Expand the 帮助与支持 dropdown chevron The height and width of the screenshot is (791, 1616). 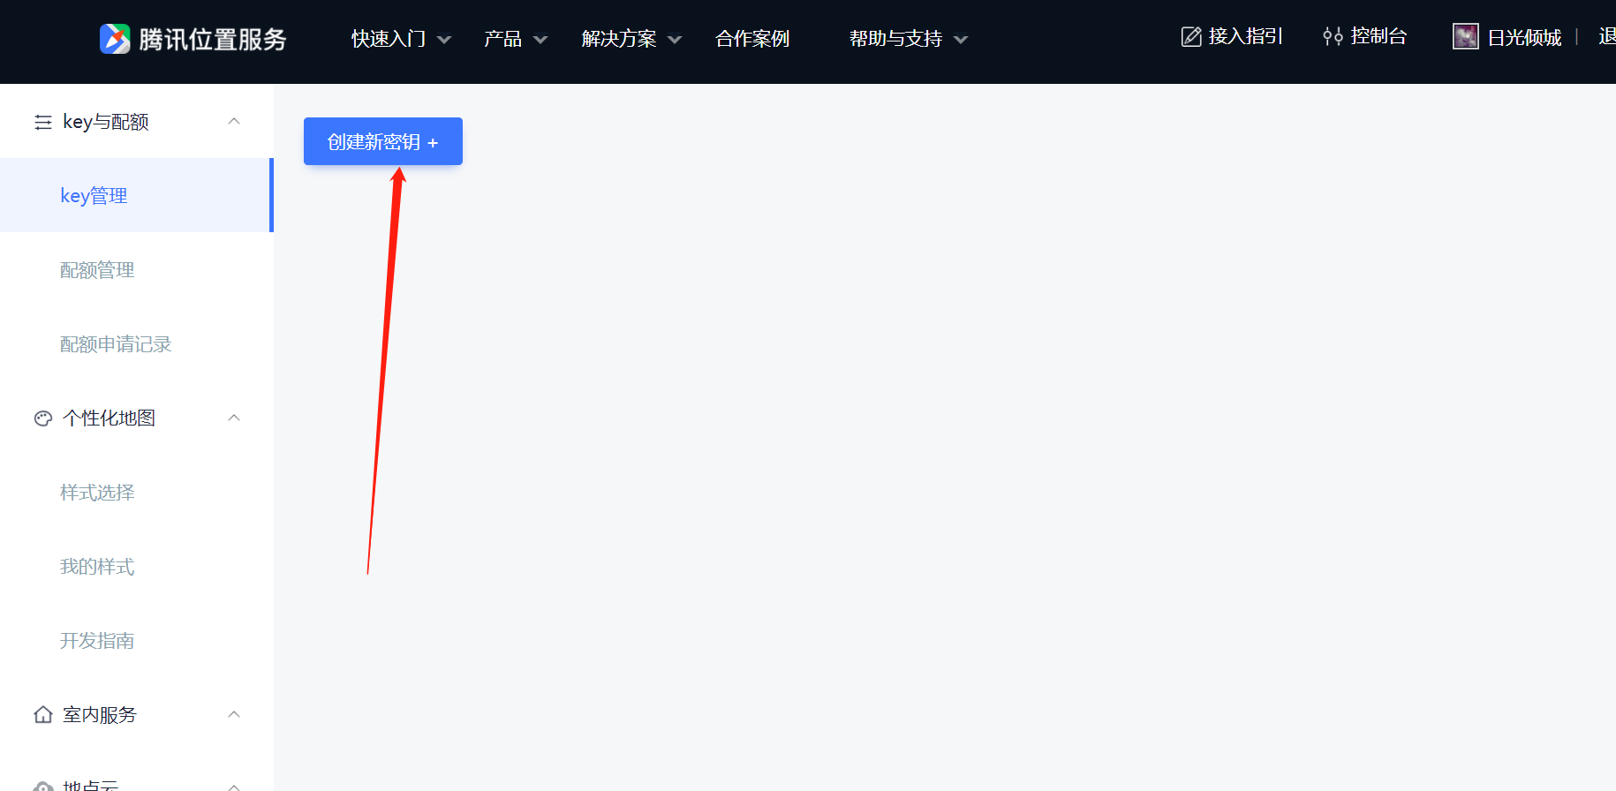click(961, 40)
